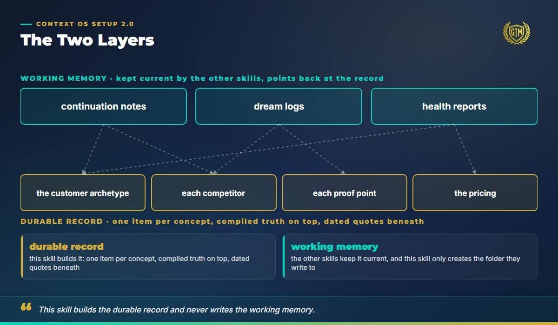Click the yellow durable record legend title

tap(66, 247)
